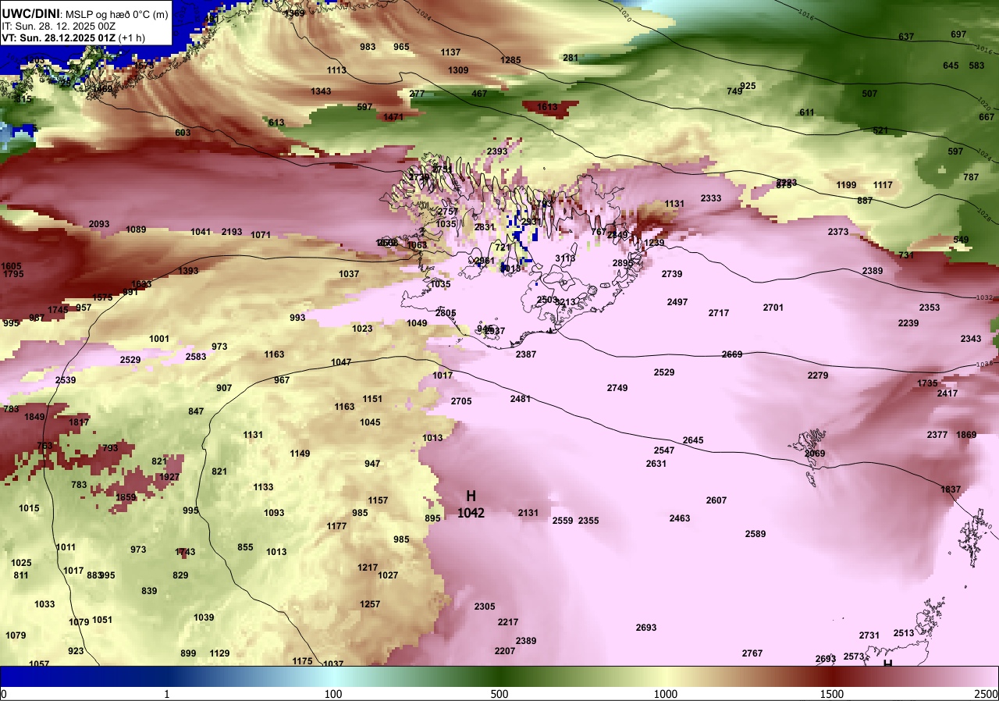The height and width of the screenshot is (701, 999).
Task: Click the number "1343"
Action: tap(321, 91)
